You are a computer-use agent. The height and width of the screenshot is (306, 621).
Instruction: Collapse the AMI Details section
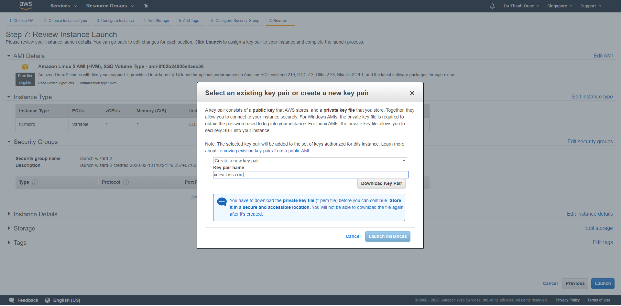(9, 56)
